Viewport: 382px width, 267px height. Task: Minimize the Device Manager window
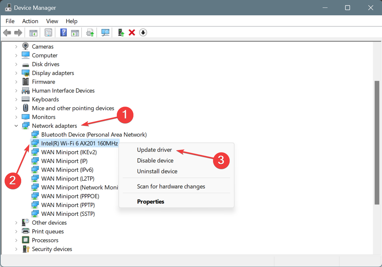click(325, 7)
